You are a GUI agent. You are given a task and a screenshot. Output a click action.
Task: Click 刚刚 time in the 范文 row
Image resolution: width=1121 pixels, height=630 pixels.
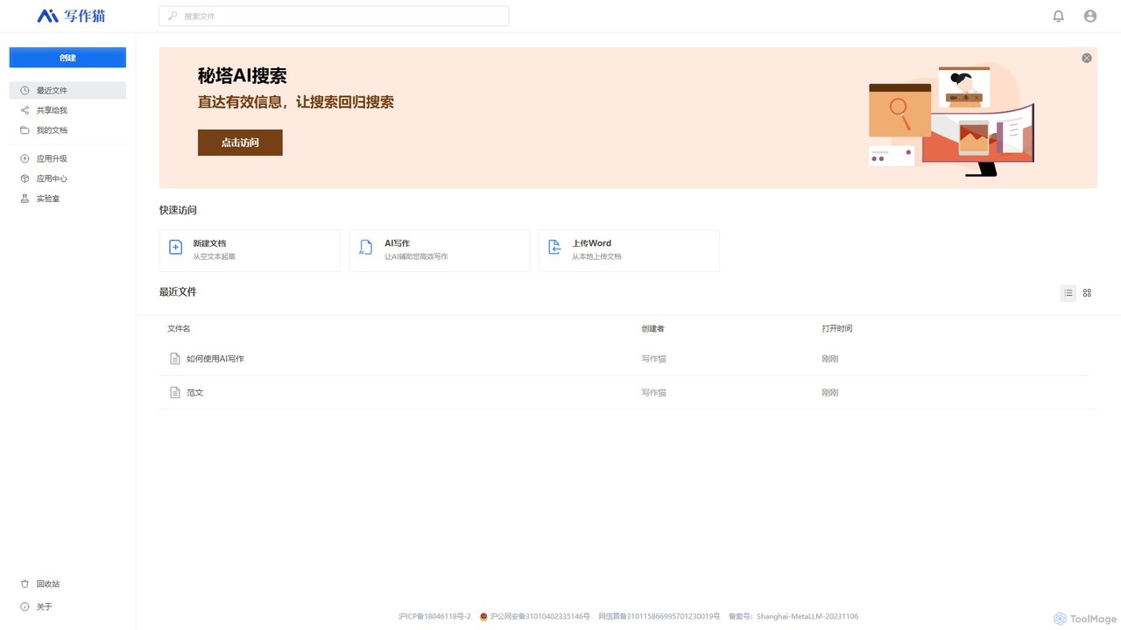tap(830, 393)
